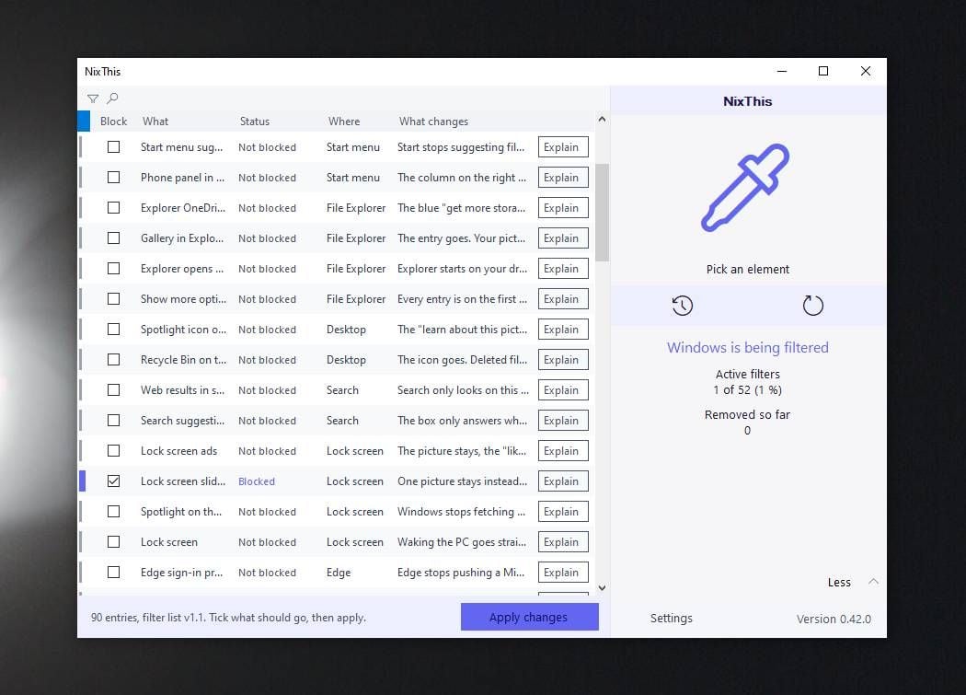Sort by the What changes column header
The width and height of the screenshot is (966, 695).
[x=433, y=122]
